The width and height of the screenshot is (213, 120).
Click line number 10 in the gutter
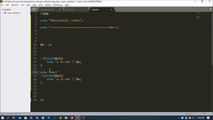pyautogui.click(x=35, y=45)
